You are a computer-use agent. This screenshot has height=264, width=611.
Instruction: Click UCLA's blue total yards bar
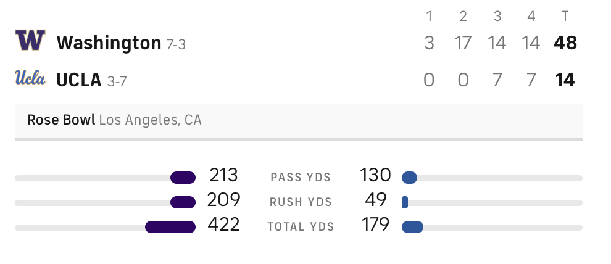point(412,227)
